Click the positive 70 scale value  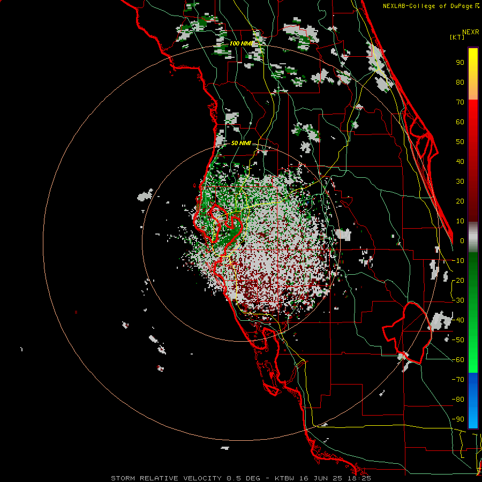click(x=460, y=102)
